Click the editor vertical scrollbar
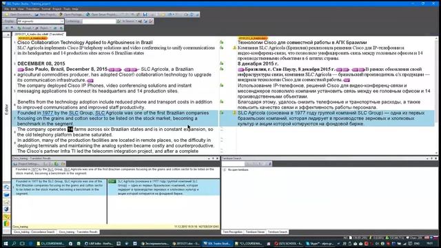Image resolution: width=441 pixels, height=248 pixels. pos(436,96)
